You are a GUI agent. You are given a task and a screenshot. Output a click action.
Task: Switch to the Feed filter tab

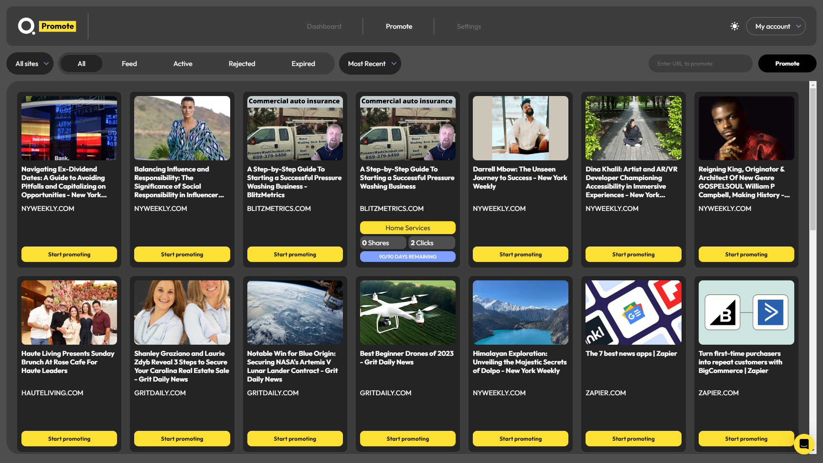click(x=129, y=63)
